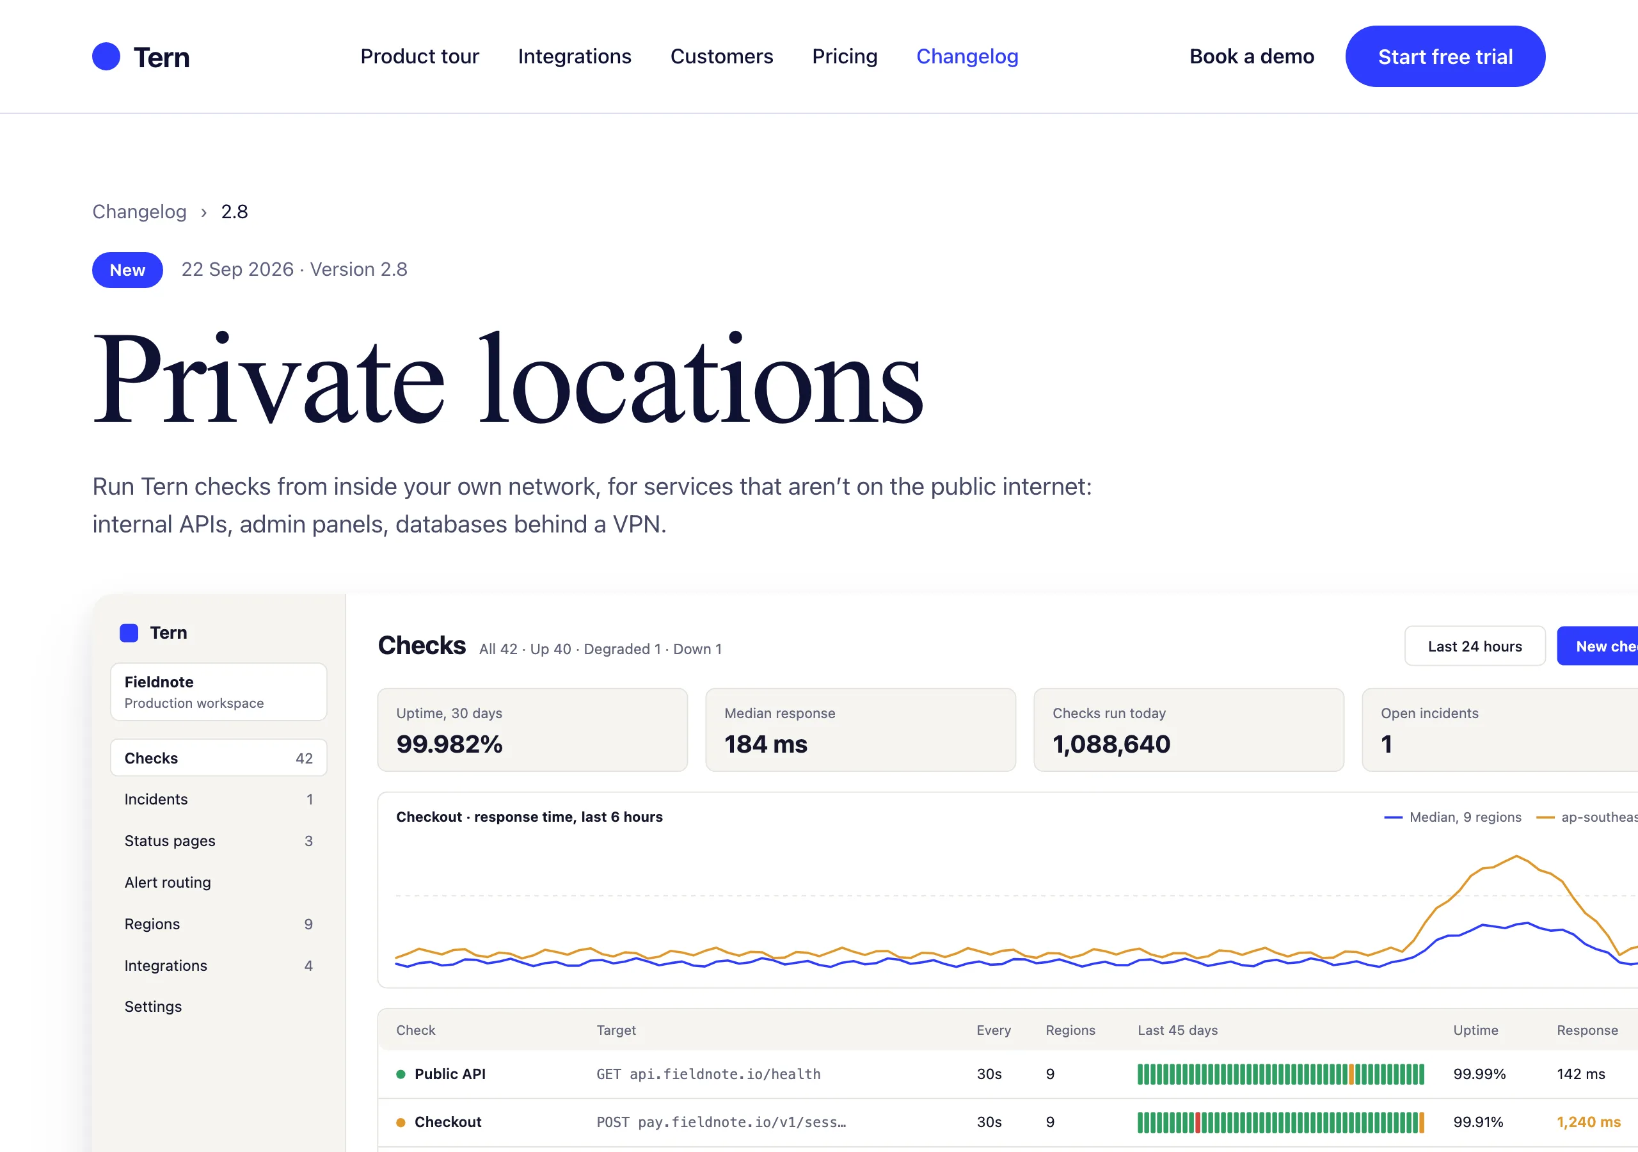Screen dimensions: 1638x1152
Task: Click the ap-southeast legend entry
Action: click(x=1587, y=817)
